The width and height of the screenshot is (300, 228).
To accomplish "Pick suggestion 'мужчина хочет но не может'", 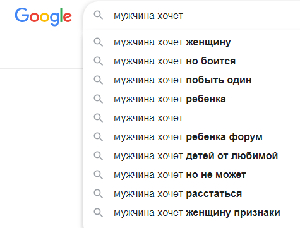I will pyautogui.click(x=192, y=175).
